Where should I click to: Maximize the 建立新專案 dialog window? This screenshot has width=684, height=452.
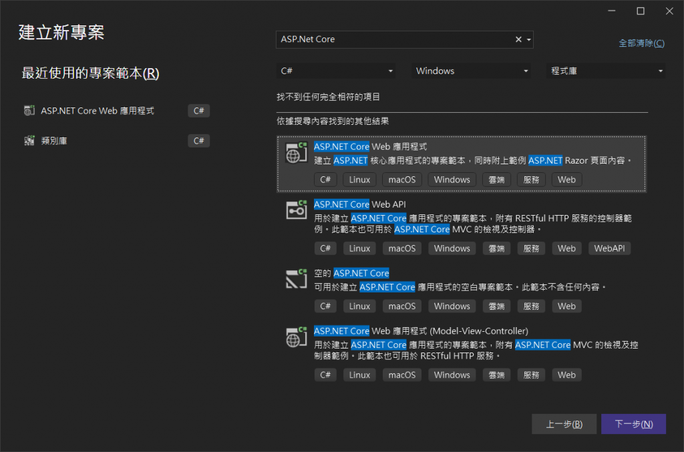pos(641,11)
